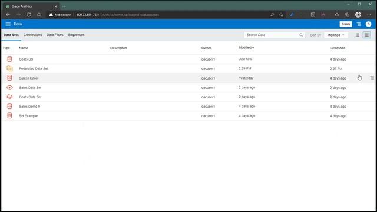The width and height of the screenshot is (377, 212).
Task: Click the Owner column header
Action: (x=206, y=48)
